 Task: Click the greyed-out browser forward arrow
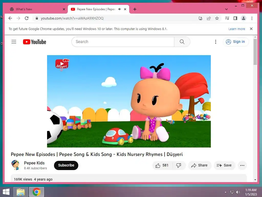(x=18, y=18)
